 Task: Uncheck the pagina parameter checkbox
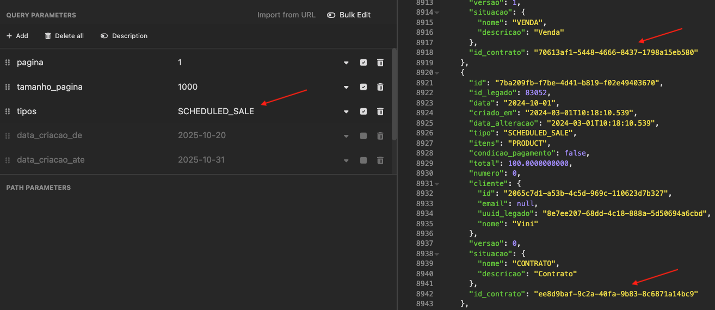click(363, 63)
